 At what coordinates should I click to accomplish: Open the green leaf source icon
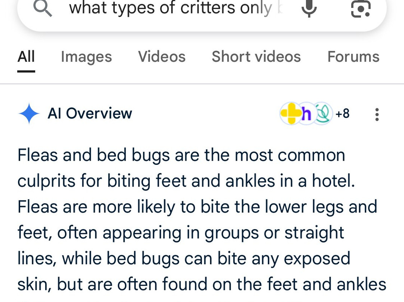pos(322,114)
